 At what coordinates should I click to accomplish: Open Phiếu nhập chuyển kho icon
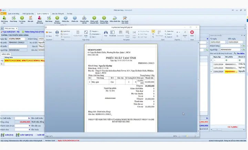(104, 20)
